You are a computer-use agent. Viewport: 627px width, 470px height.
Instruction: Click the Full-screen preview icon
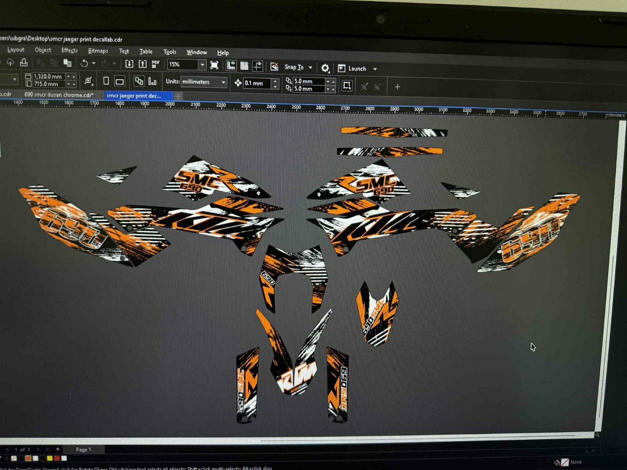[214, 65]
